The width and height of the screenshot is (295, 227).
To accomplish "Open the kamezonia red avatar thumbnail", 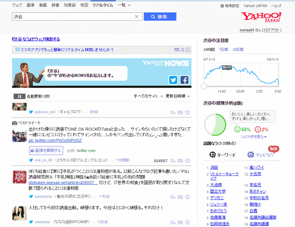I will click(19, 177).
